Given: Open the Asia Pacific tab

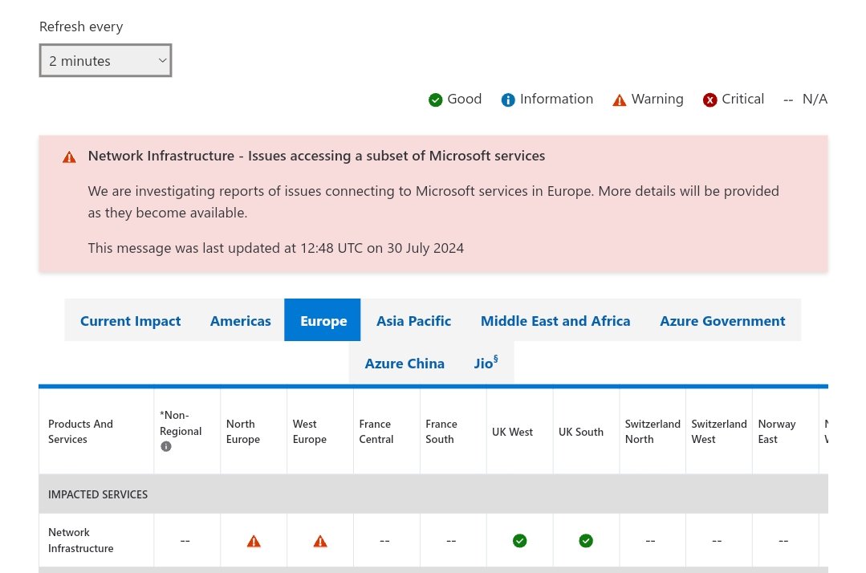Looking at the screenshot, I should pyautogui.click(x=413, y=321).
